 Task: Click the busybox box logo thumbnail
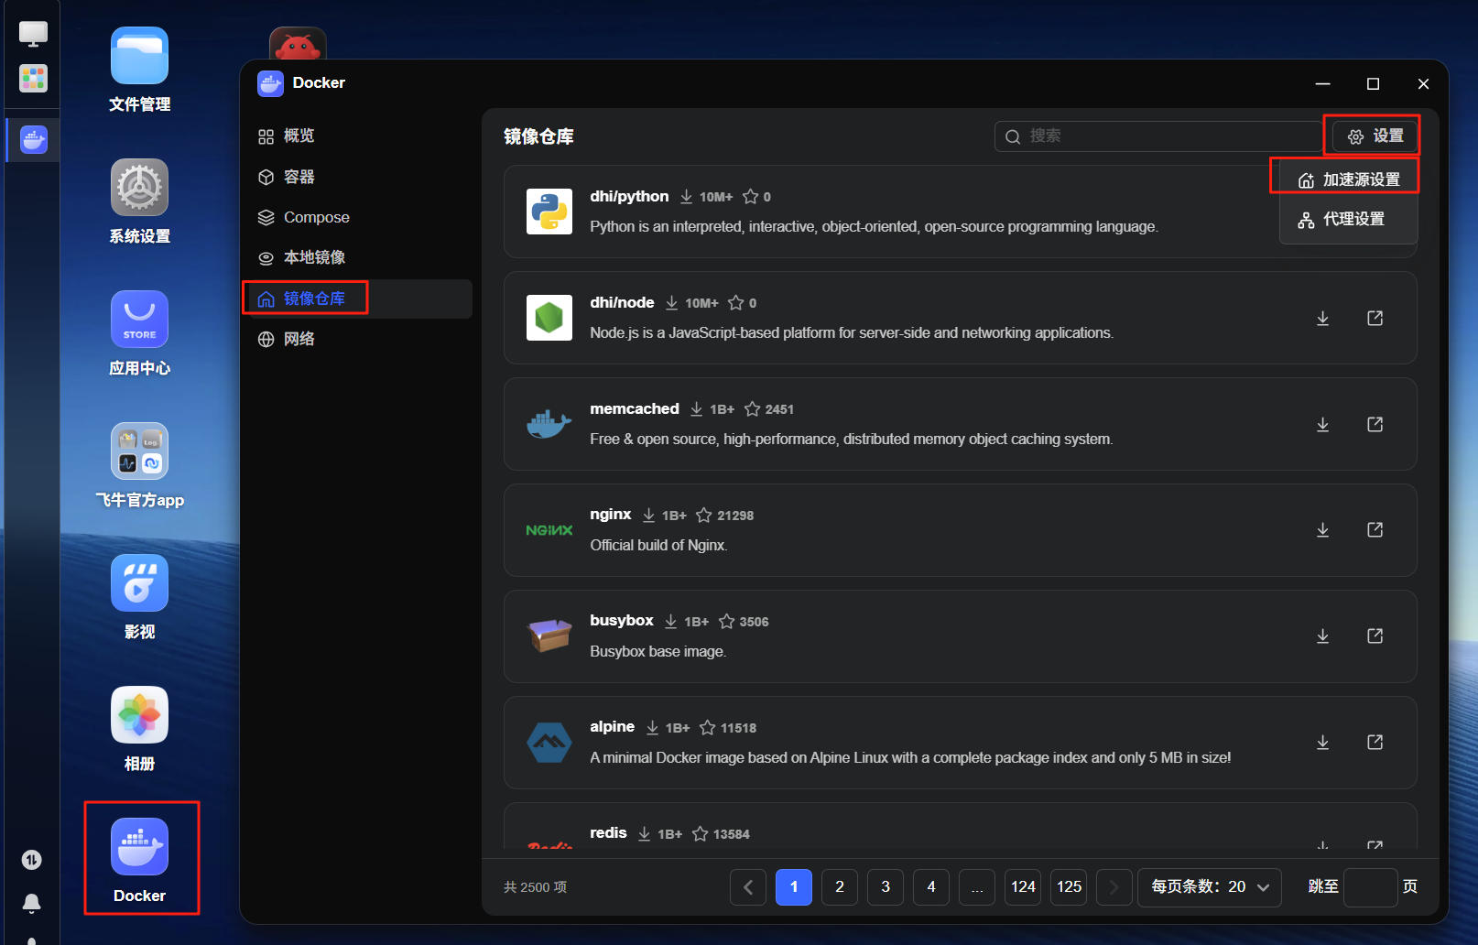549,635
